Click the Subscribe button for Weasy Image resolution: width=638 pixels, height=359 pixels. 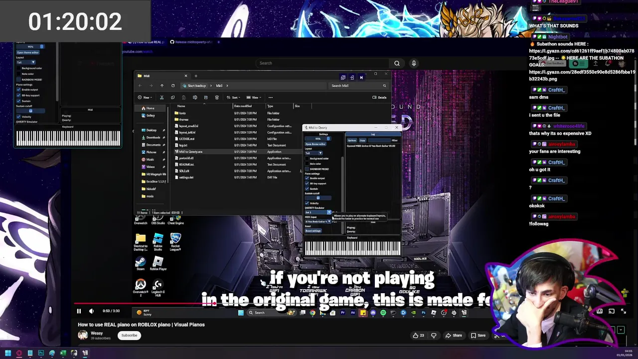(129, 336)
